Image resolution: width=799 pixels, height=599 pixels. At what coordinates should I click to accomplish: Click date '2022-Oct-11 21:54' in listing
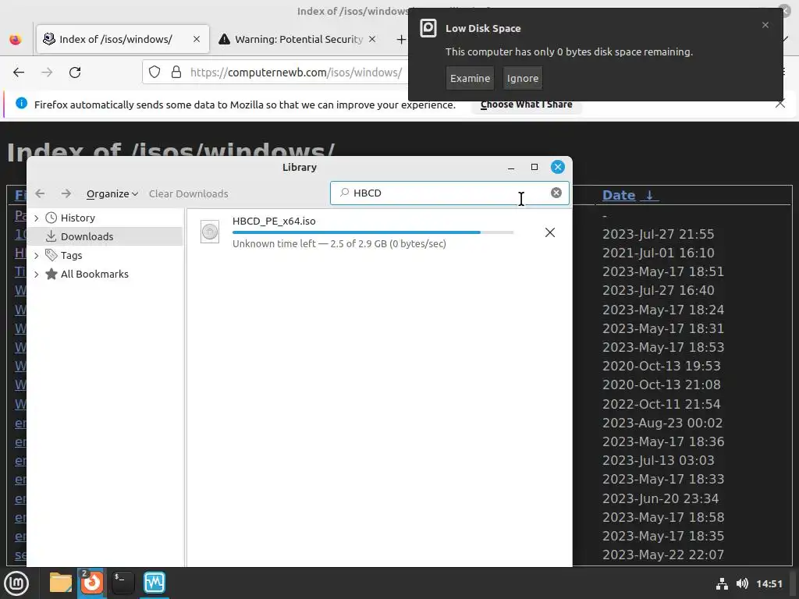[x=662, y=405]
